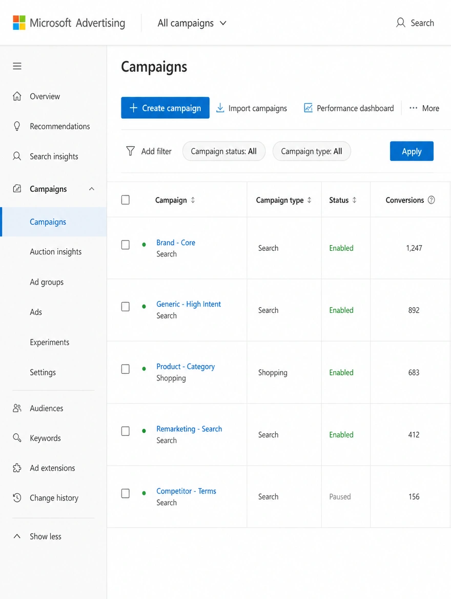Select the active Campaigns sub-item

coord(53,222)
